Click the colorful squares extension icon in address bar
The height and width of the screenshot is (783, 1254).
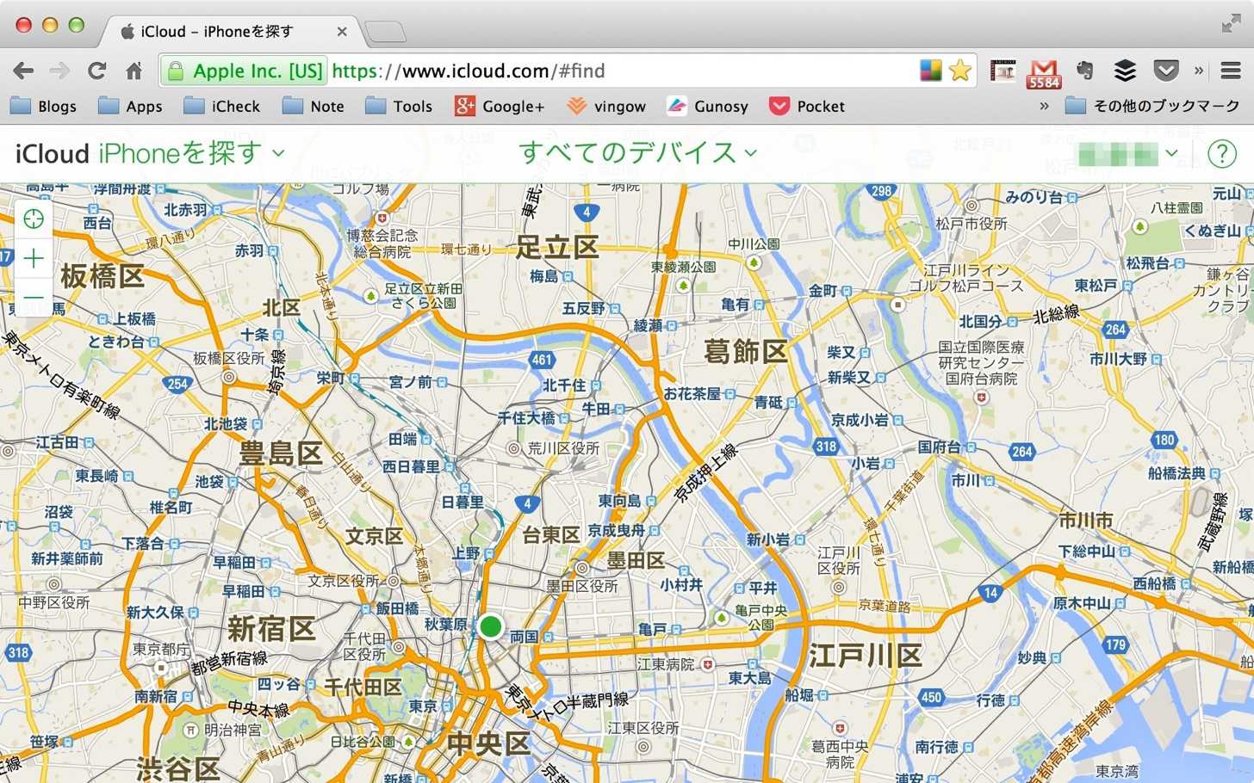pyautogui.click(x=931, y=71)
